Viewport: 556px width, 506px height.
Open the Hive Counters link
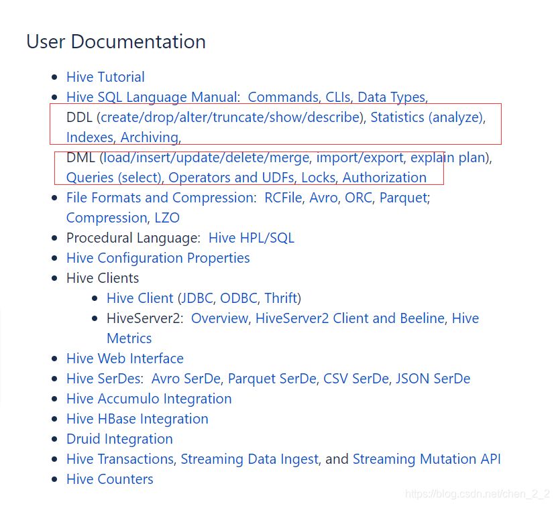pos(109,479)
